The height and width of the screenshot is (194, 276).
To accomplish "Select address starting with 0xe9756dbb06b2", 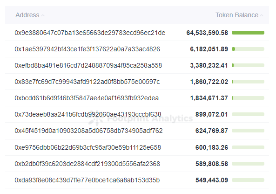I will [88, 147].
